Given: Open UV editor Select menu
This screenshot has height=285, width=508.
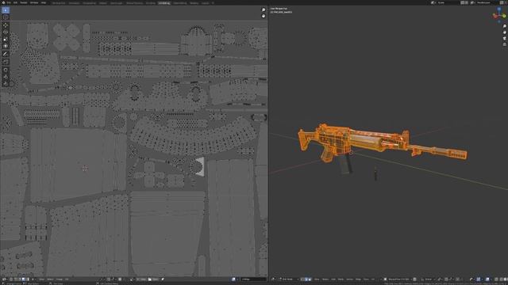Looking at the screenshot, I should (50, 279).
